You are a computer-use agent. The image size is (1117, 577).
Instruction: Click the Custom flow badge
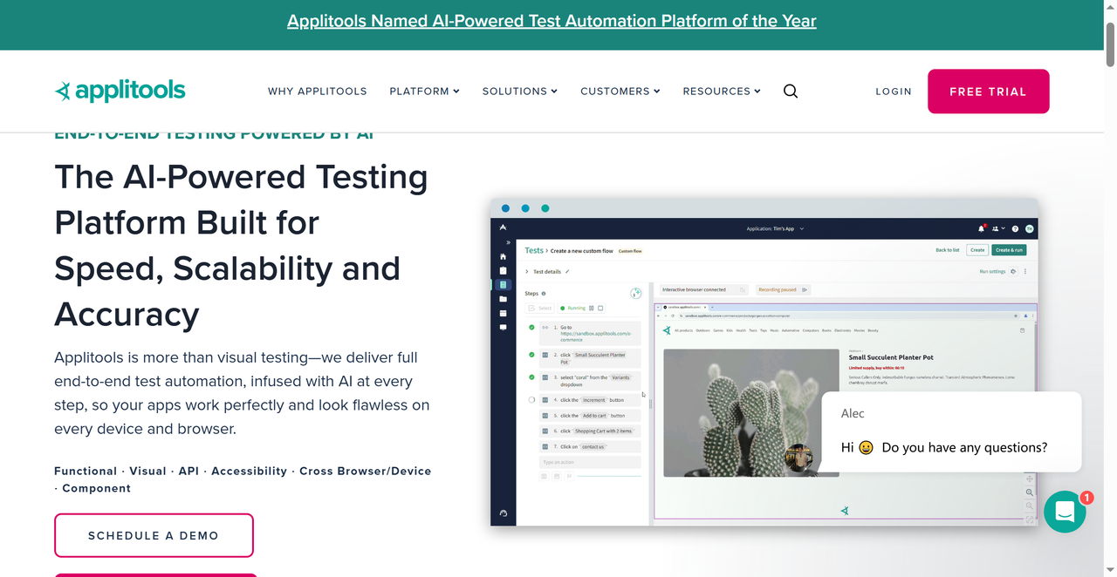630,251
